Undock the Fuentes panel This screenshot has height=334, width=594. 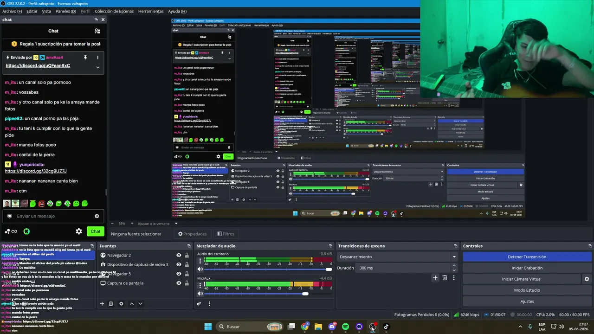click(x=189, y=246)
